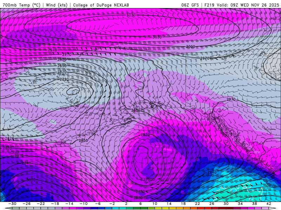Screen dimensions: 281x210
Task: Click the -22 colorbar label
Action: 41,204
